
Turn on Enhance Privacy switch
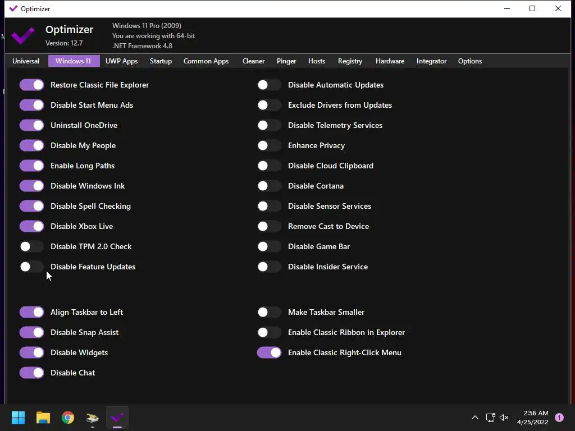click(x=269, y=145)
